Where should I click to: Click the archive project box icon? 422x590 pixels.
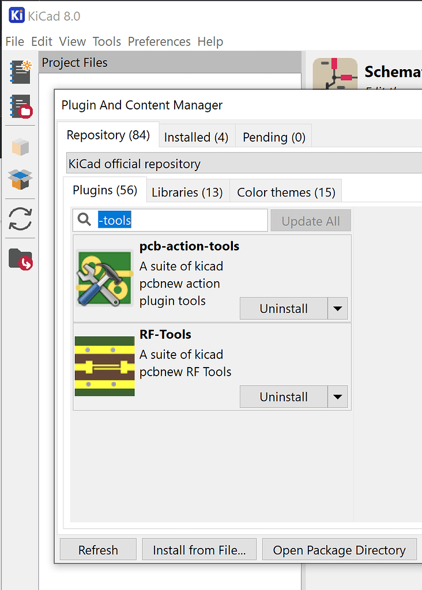20,147
